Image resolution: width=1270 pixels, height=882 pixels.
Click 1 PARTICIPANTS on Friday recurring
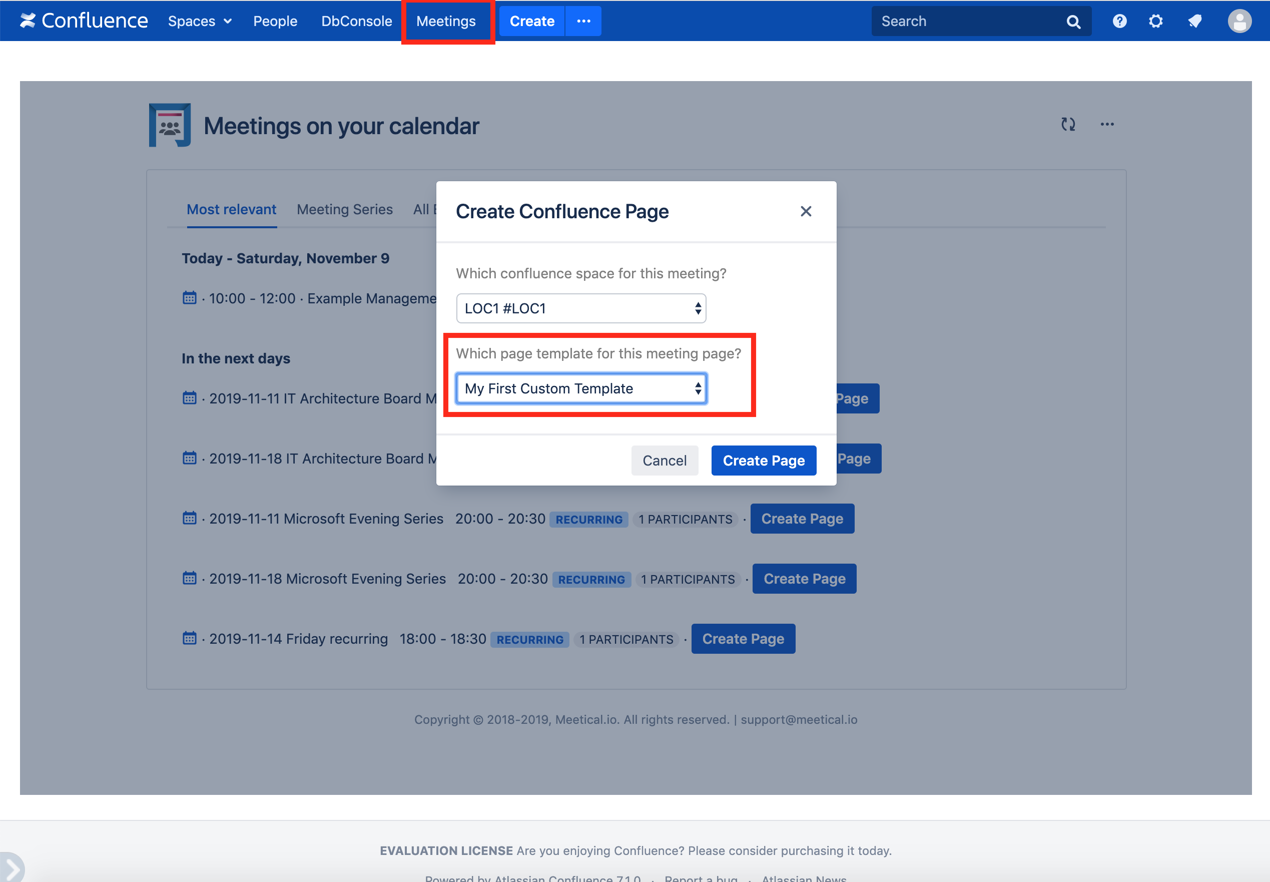(626, 640)
